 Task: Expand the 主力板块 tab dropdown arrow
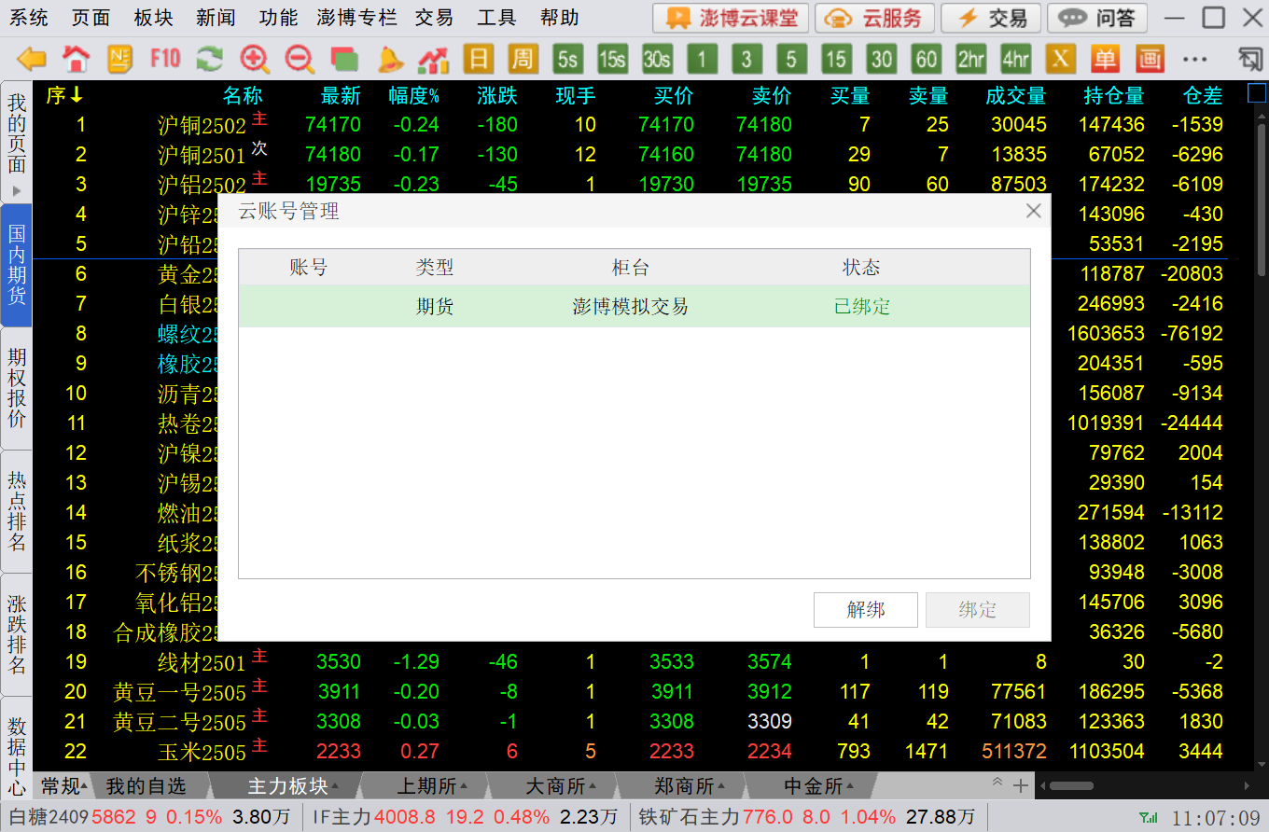coord(335,786)
